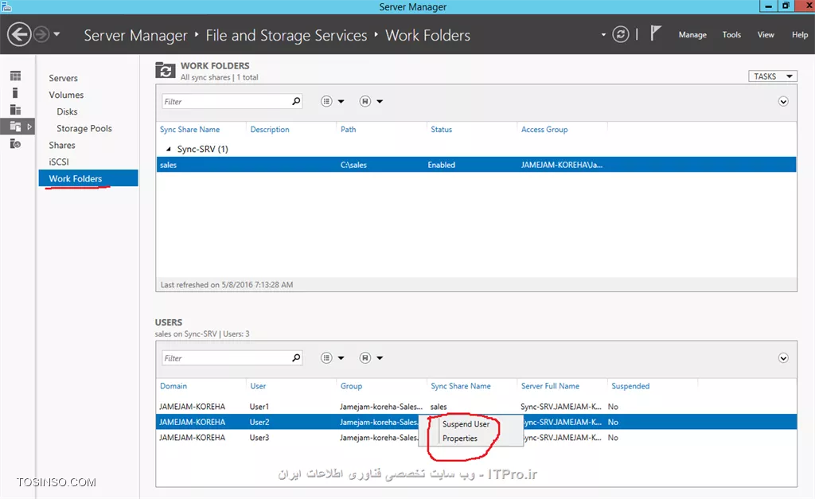
Task: Click the Users Filter input field
Action: (226, 358)
